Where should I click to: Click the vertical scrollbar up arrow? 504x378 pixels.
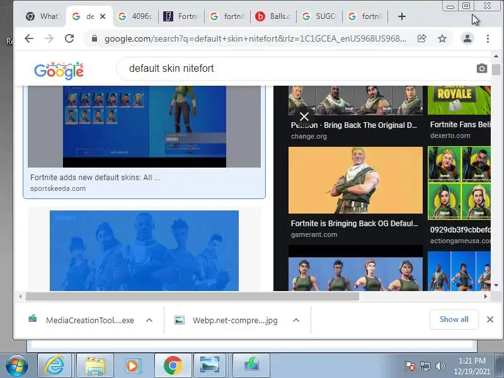pos(496,56)
